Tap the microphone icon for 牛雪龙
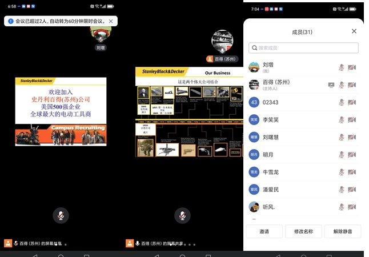Image resolution: width=369 pixels, height=257 pixels. [x=342, y=172]
